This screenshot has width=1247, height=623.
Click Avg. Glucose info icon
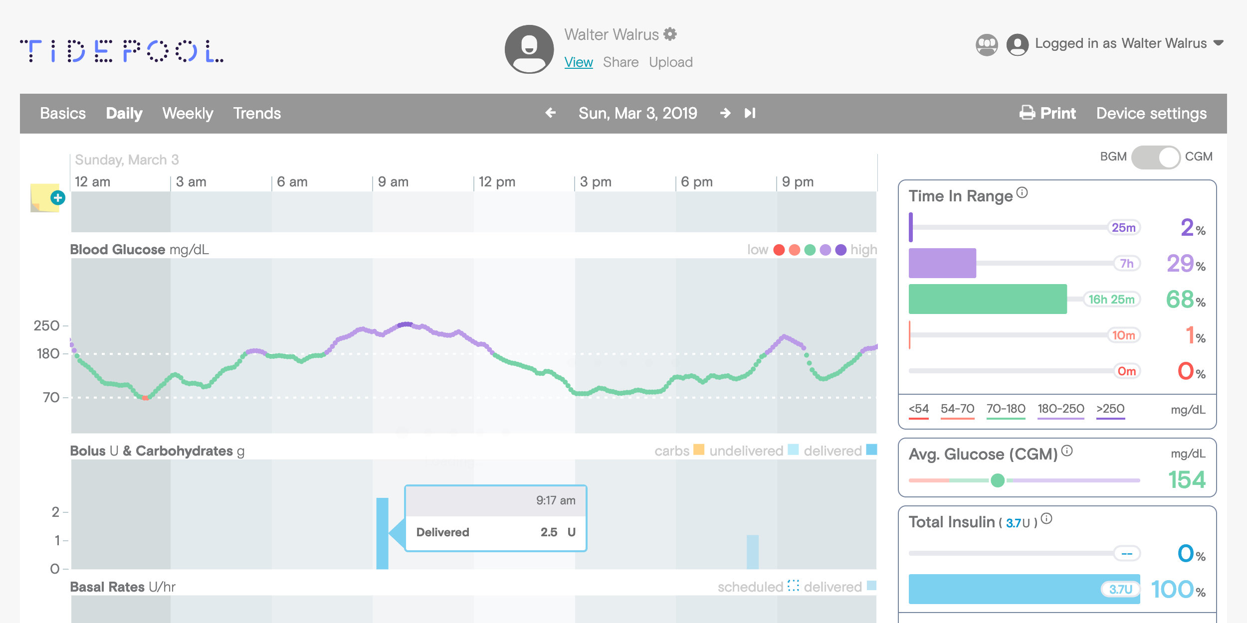tap(1067, 451)
